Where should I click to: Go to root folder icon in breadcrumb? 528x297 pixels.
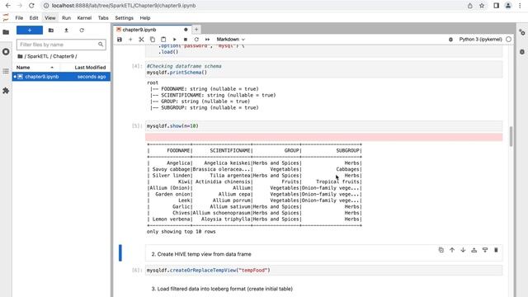click(20, 56)
